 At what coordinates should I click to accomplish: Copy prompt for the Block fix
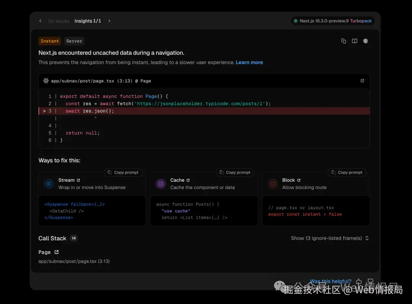coord(347,173)
